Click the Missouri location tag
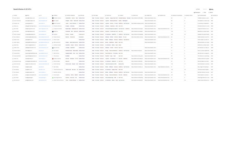This screenshot has height=159, width=225. pos(120,37)
